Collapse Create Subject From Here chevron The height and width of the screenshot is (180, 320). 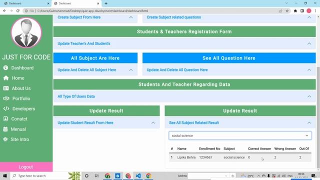[x=131, y=17]
